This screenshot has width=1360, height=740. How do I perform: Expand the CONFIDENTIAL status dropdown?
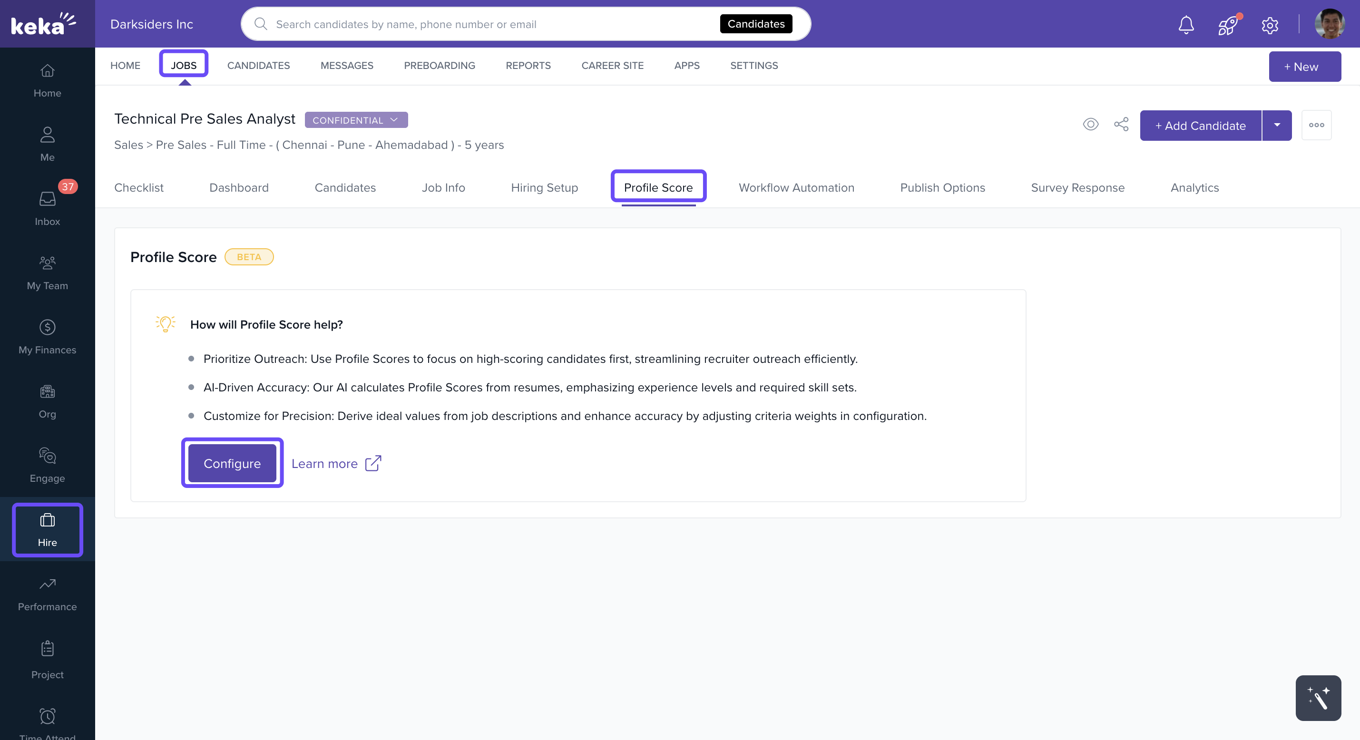tap(356, 120)
